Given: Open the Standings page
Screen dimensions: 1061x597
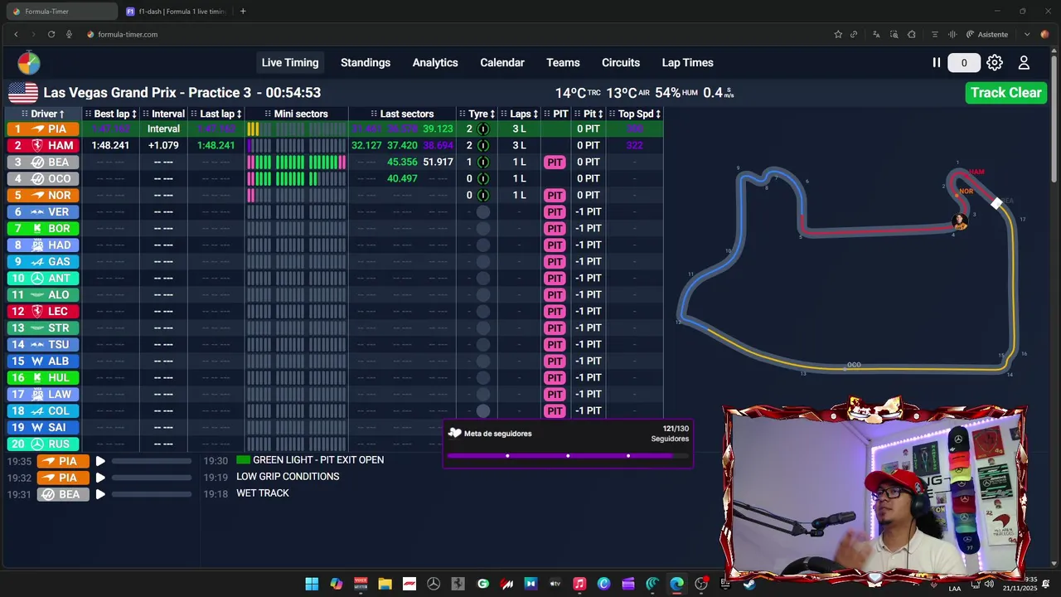Looking at the screenshot, I should pos(366,63).
